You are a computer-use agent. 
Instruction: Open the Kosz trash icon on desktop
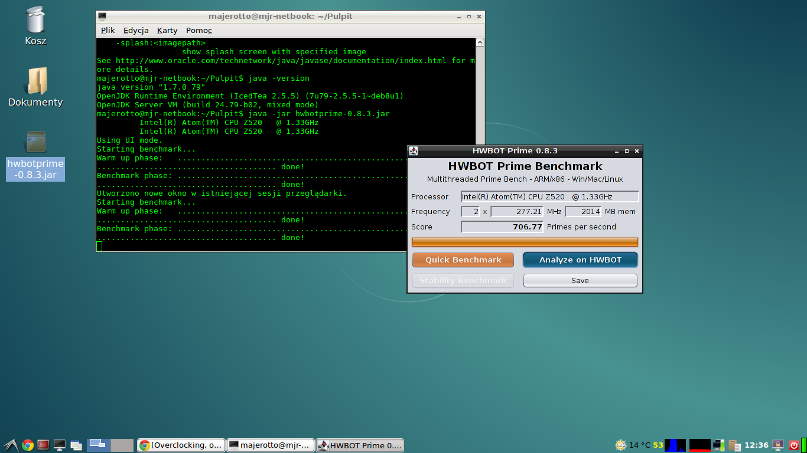36,20
